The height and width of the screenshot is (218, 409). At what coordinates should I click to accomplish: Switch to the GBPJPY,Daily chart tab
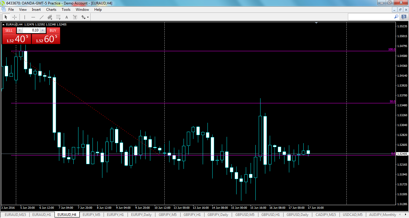pyautogui.click(x=218, y=215)
